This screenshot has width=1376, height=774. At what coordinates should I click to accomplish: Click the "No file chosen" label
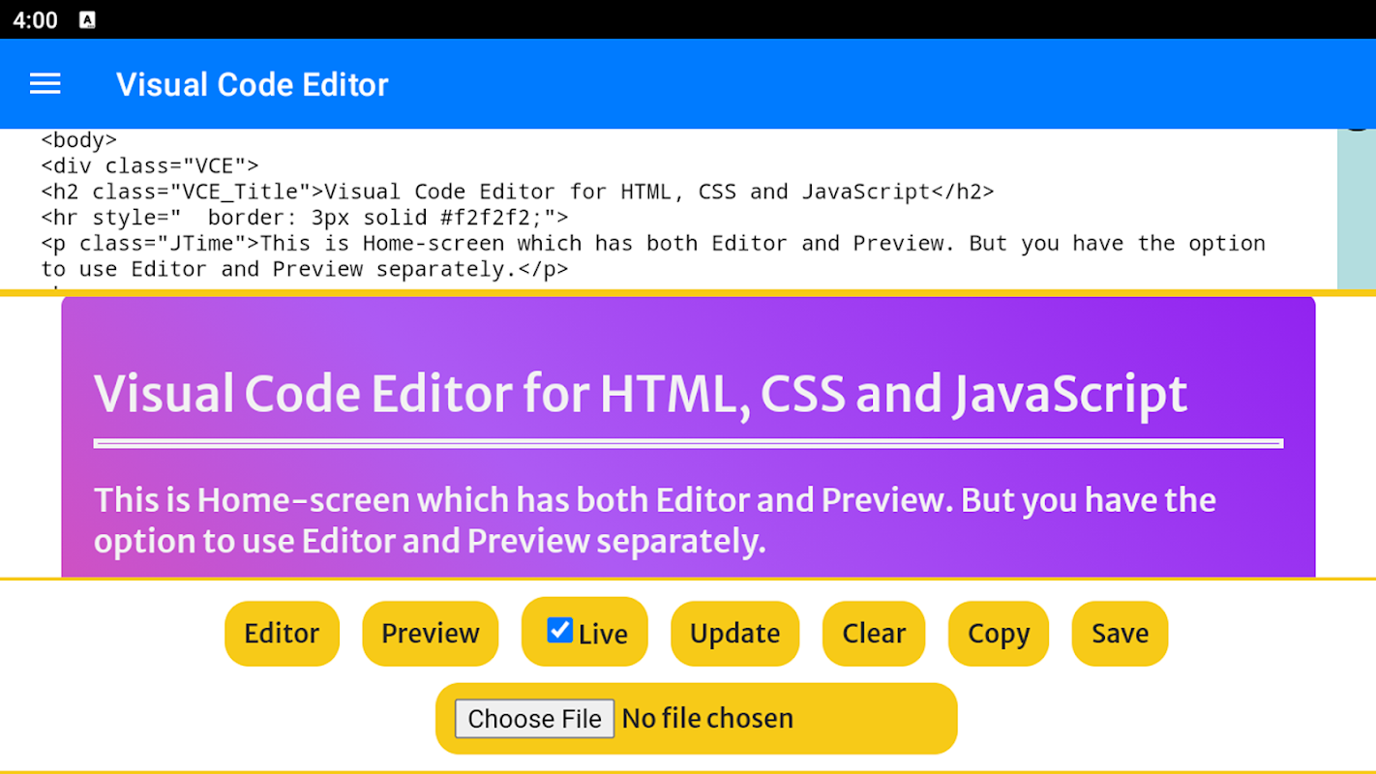pos(707,719)
